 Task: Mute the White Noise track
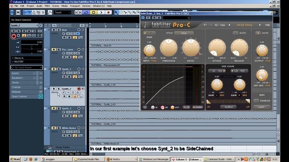[x=54, y=128]
